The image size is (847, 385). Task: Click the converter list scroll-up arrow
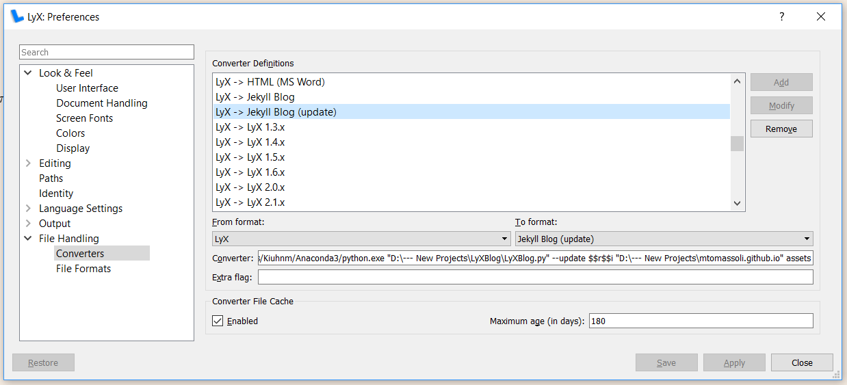tap(737, 81)
